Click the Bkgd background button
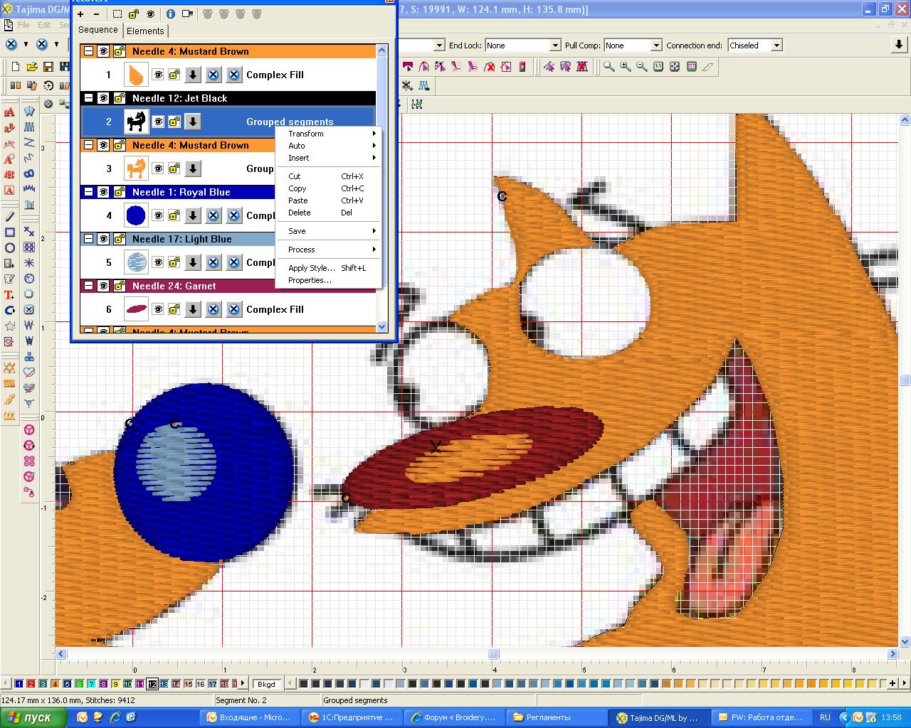The image size is (911, 728). pos(266,684)
